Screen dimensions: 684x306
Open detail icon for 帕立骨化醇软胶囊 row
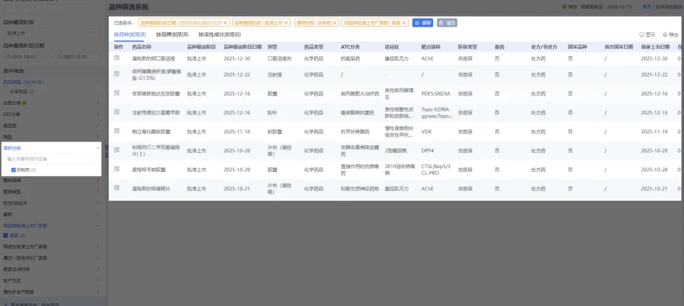pyautogui.click(x=117, y=131)
